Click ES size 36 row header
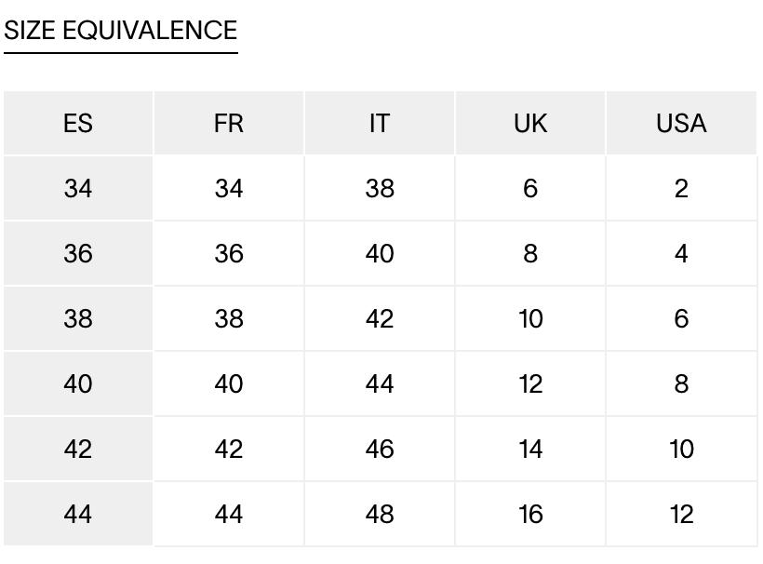The image size is (763, 564). [78, 253]
